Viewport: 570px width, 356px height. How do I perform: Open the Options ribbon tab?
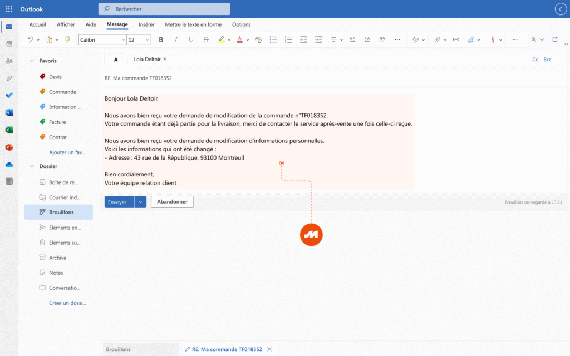(241, 24)
